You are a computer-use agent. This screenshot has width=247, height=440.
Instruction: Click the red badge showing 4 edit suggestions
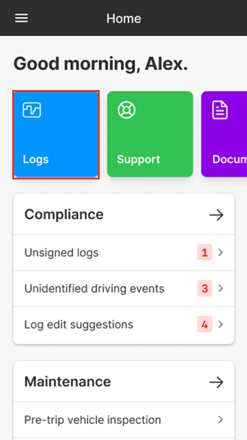coord(205,325)
